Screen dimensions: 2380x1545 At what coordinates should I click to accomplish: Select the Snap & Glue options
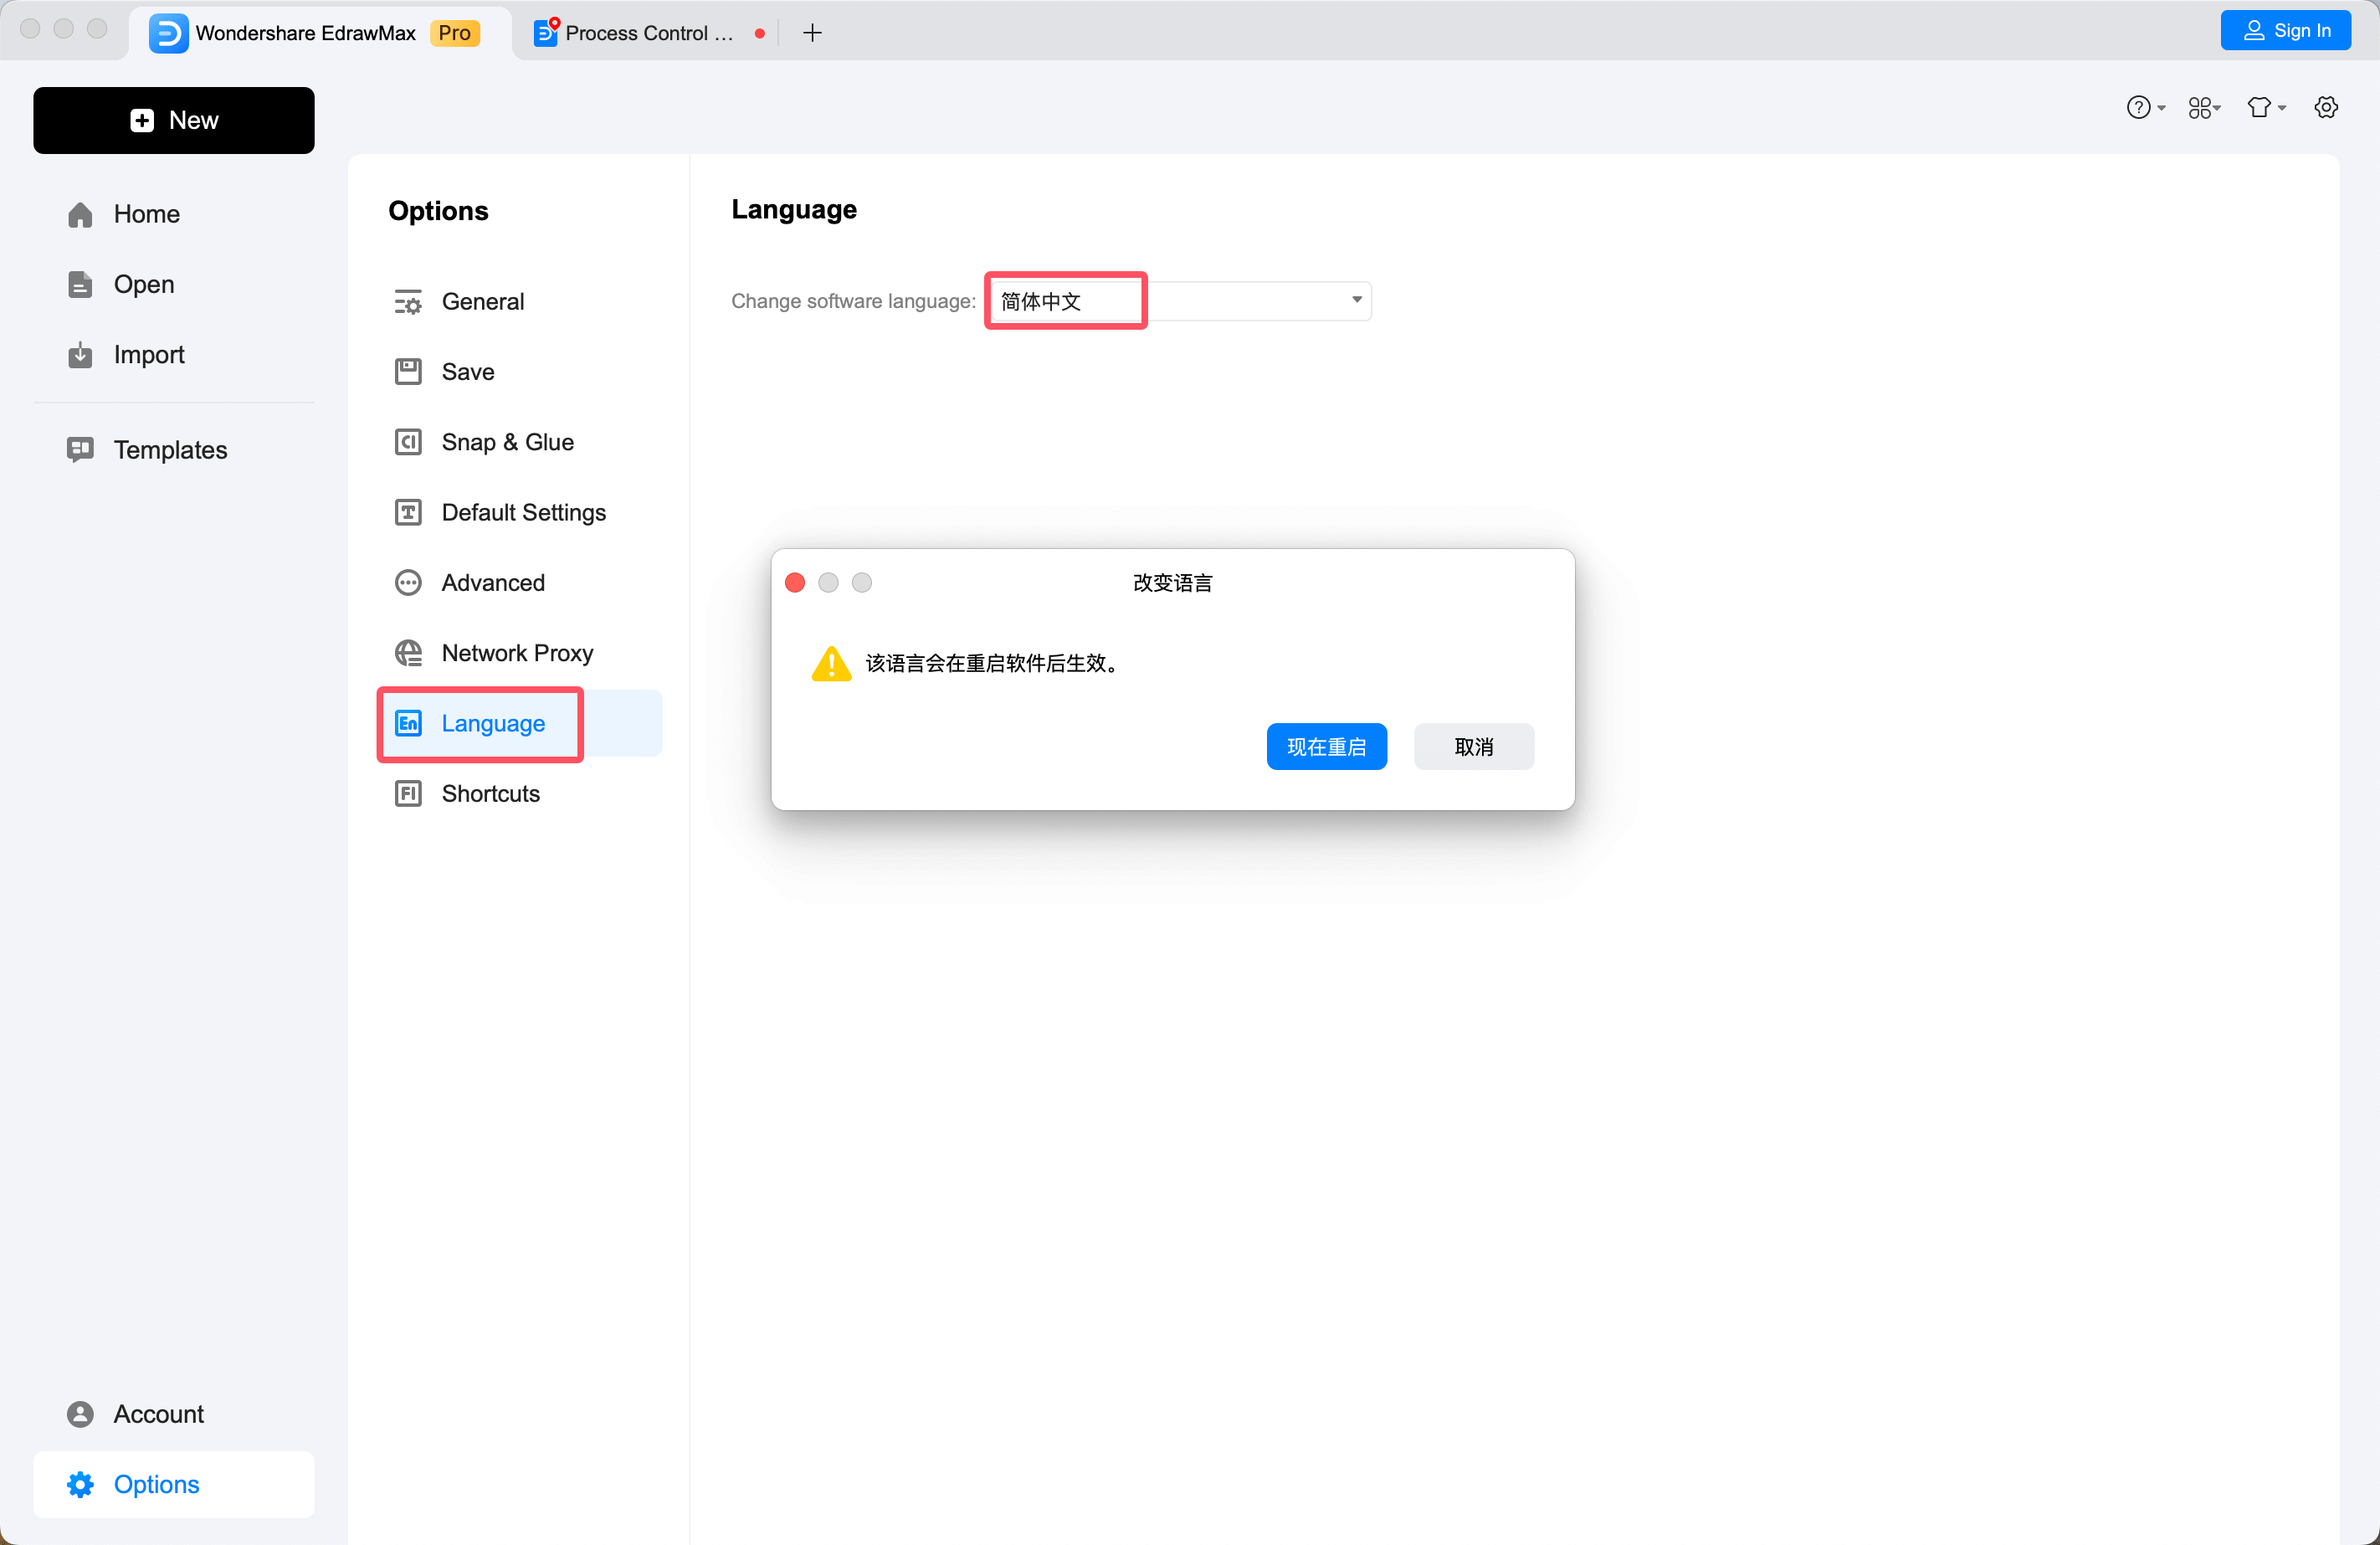point(507,442)
